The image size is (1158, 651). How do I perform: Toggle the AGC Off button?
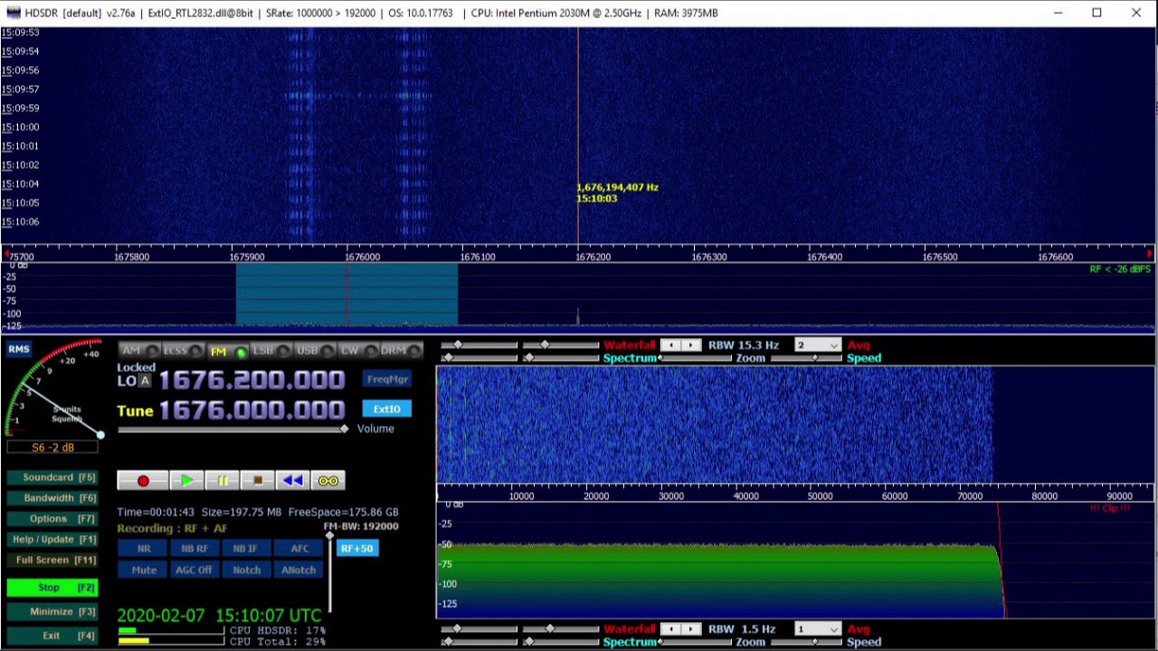tap(194, 571)
